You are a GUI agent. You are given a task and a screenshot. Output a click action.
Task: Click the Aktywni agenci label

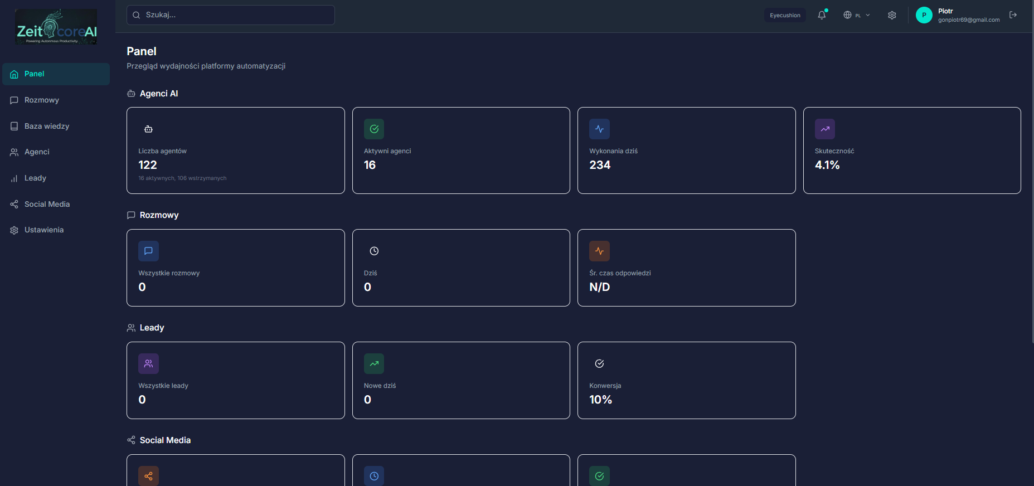coord(387,151)
